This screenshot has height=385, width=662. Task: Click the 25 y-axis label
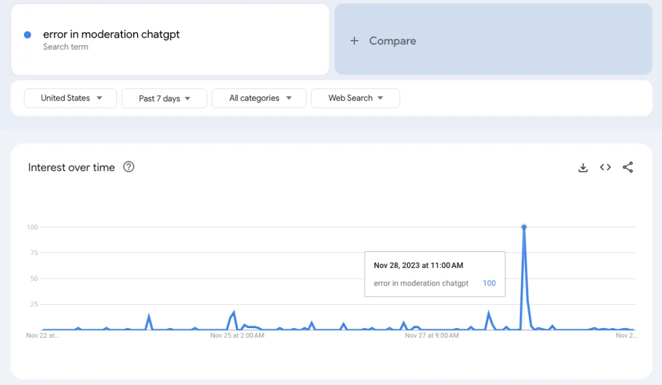[x=32, y=304]
